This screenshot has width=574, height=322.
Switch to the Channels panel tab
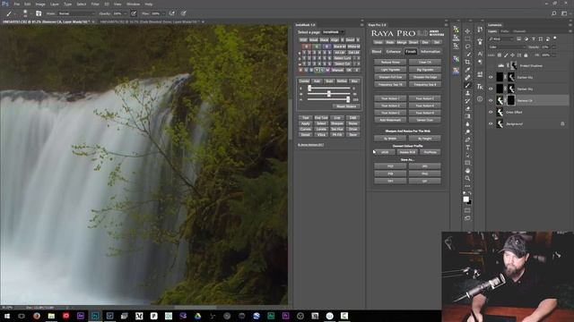click(x=519, y=31)
